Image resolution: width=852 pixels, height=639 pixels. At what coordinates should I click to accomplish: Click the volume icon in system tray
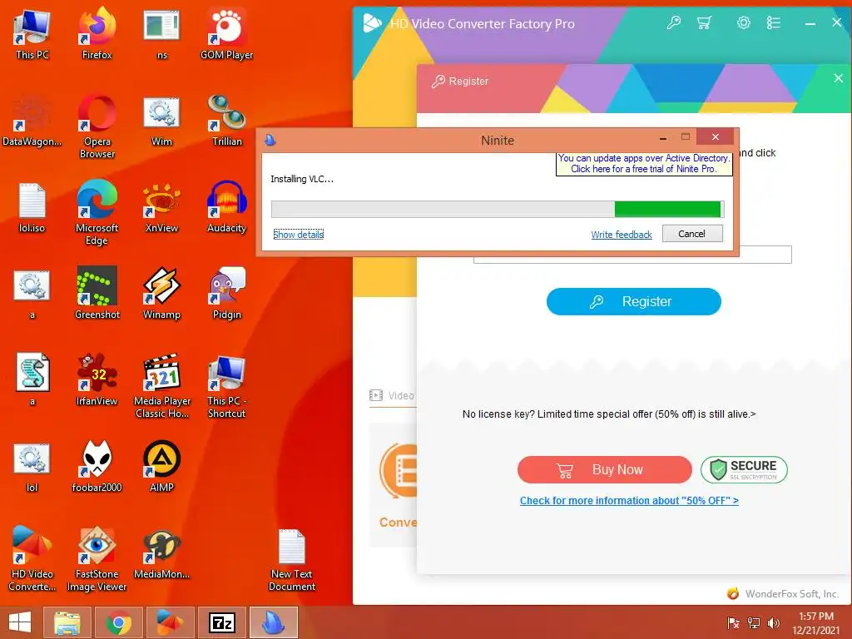[x=774, y=622]
